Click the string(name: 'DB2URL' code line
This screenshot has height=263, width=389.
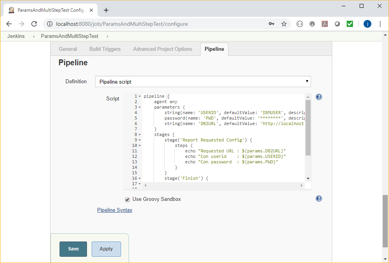(234, 123)
